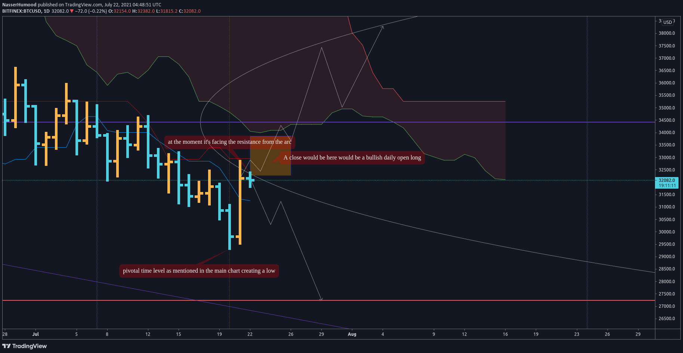Click the 38000.0 price axis label
The height and width of the screenshot is (353, 683).
click(x=667, y=33)
